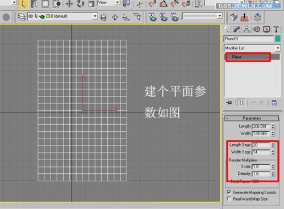The width and height of the screenshot is (284, 209).
Task: Click the Pin Stack icon
Action: 229,103
